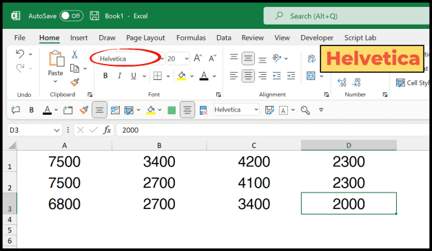Screen dimensions: 432x251
Task: Switch to the Developer tab
Action: click(x=317, y=38)
